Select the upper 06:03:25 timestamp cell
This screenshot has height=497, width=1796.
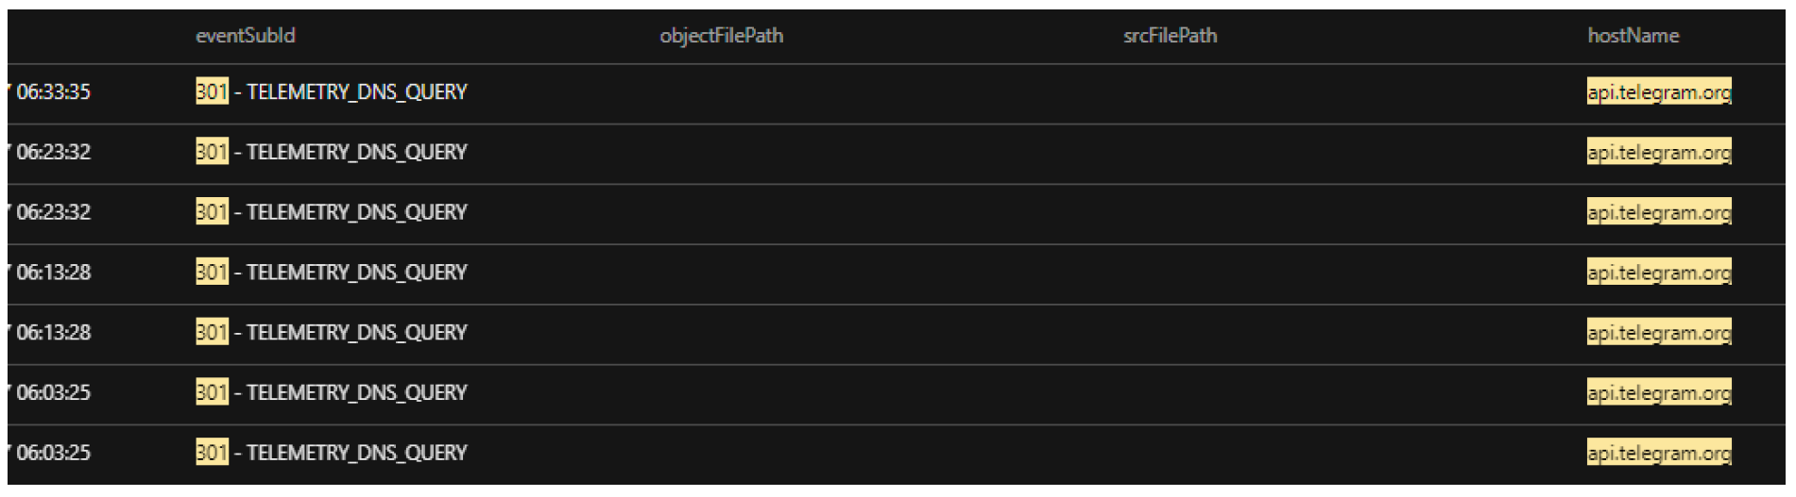(54, 392)
